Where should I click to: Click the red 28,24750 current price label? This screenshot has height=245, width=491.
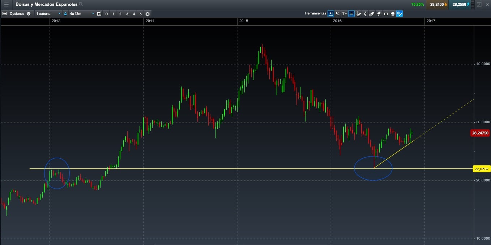[480, 133]
